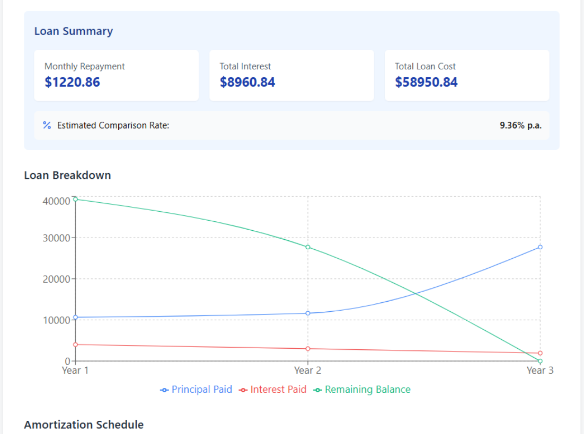584x434 pixels.
Task: Click the Year 2 Remaining Balance data point
Action: click(x=308, y=247)
